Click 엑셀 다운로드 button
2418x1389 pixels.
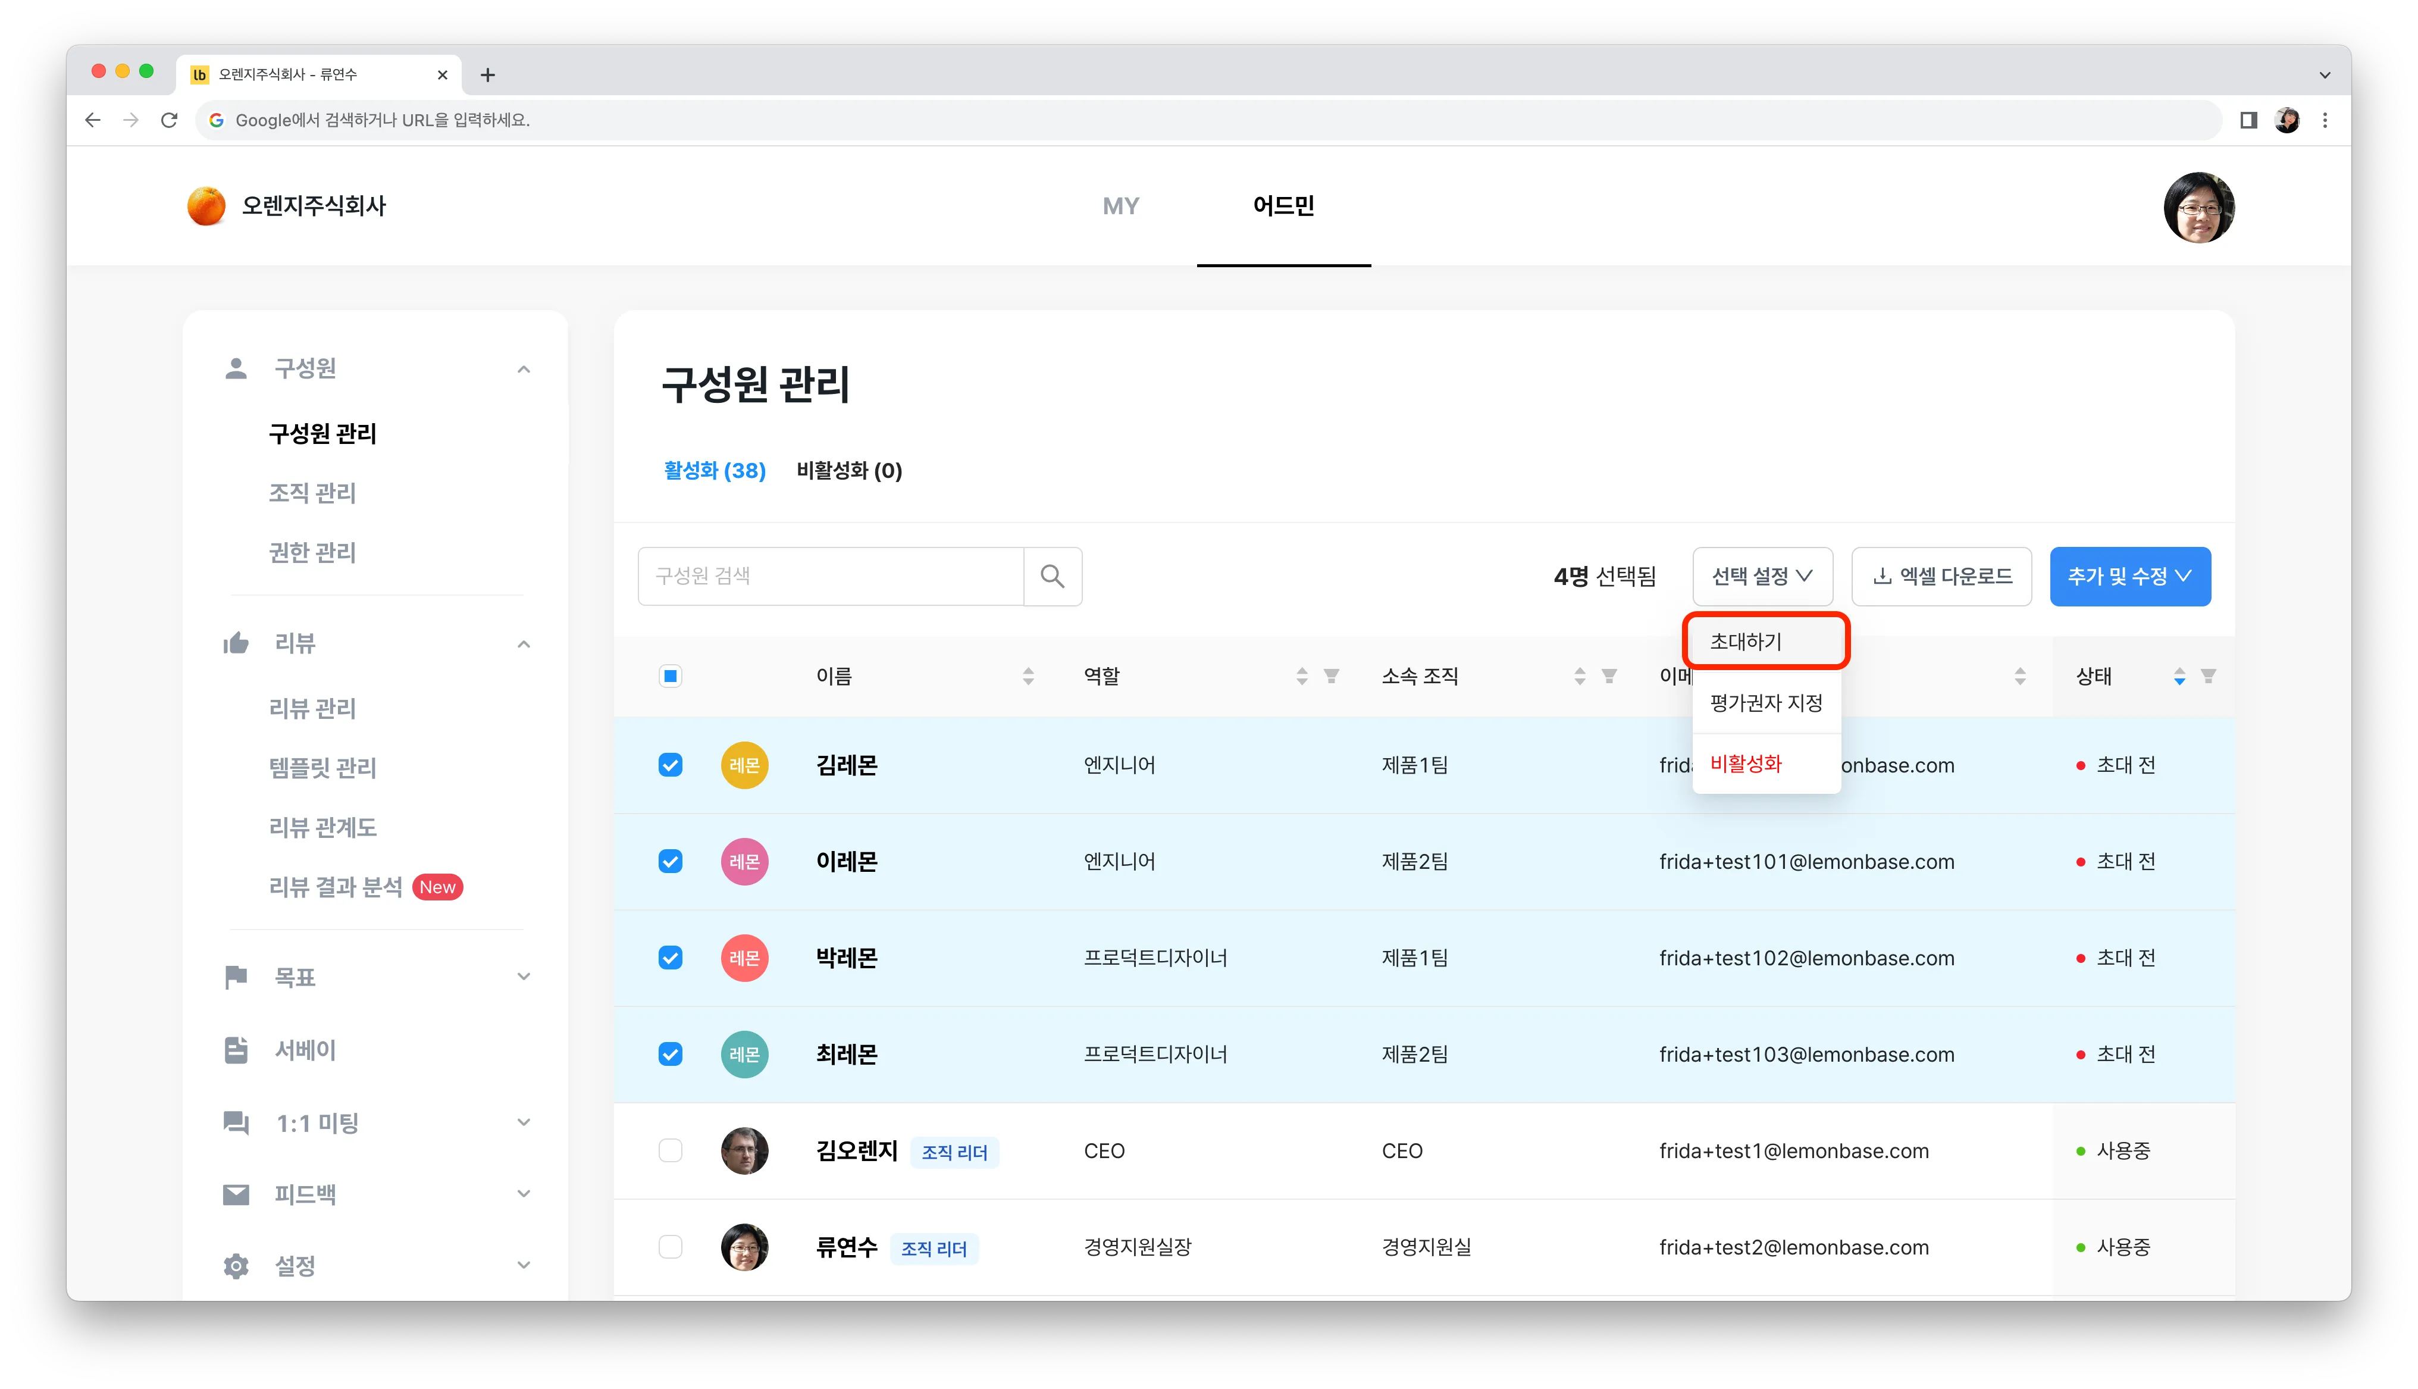1941,576
